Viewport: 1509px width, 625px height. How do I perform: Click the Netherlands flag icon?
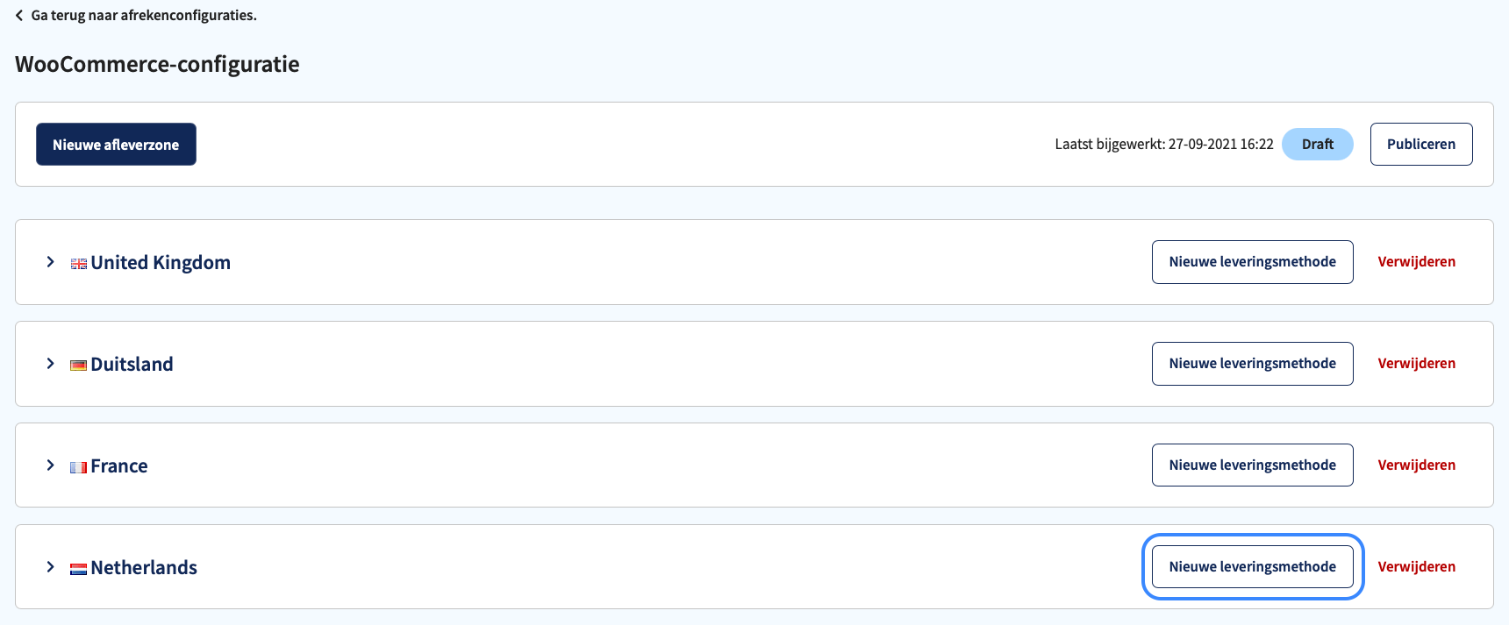(79, 569)
